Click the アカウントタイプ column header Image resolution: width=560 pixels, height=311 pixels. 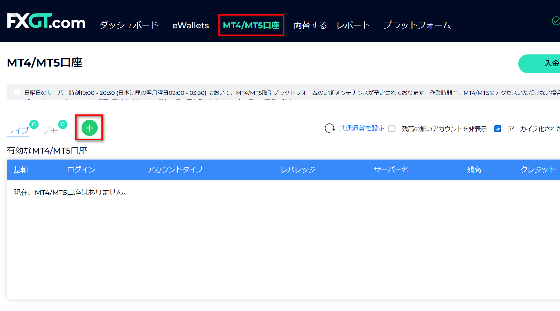pyautogui.click(x=175, y=169)
